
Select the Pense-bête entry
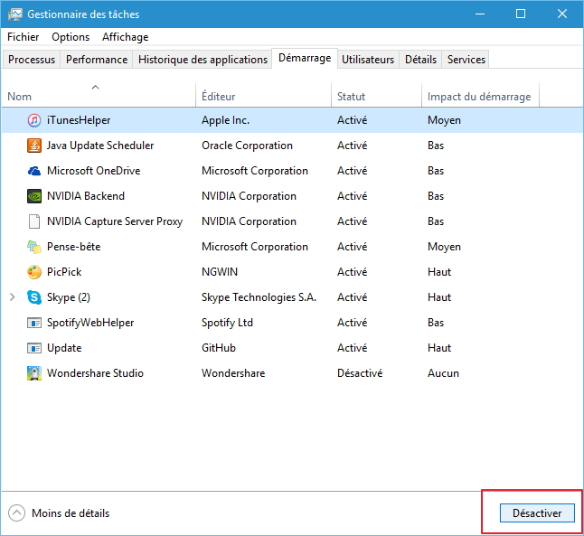74,247
